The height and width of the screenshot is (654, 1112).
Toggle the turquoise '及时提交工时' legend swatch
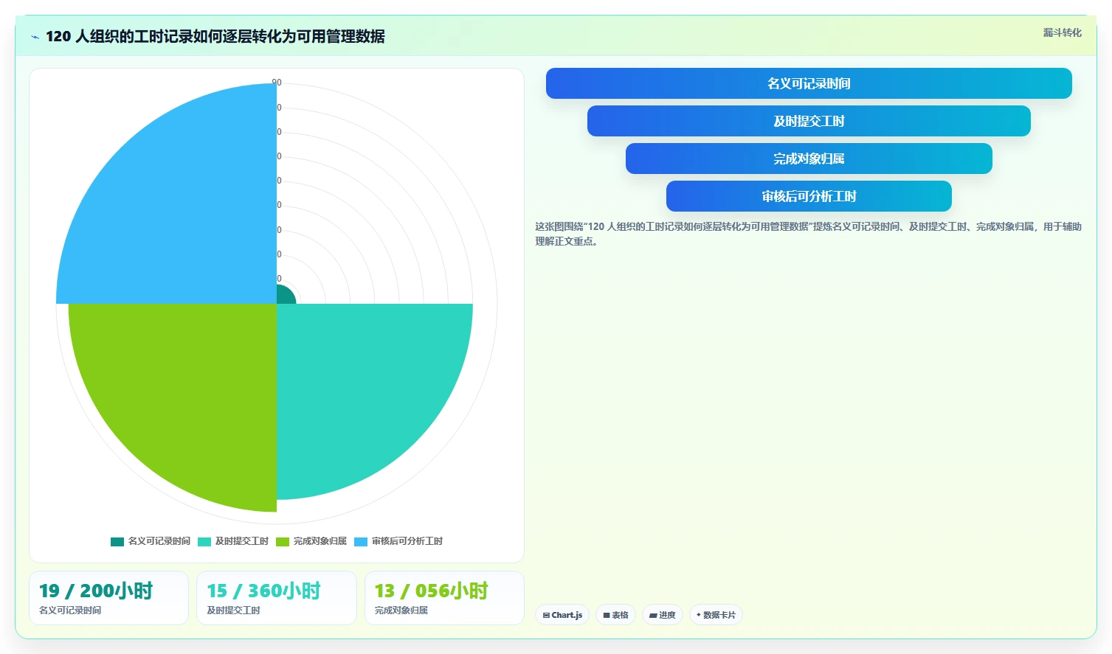coord(204,542)
